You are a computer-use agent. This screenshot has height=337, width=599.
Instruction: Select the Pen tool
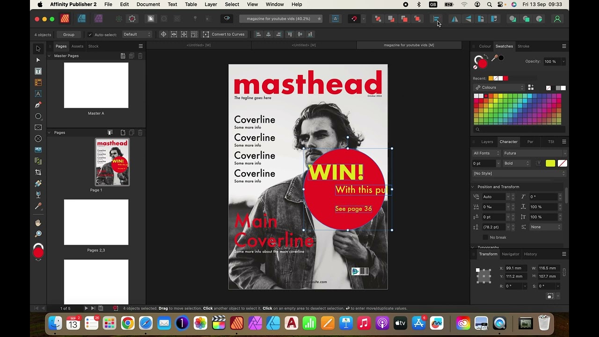tap(38, 105)
